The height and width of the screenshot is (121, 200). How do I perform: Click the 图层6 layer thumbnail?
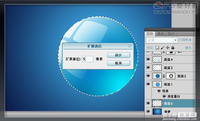point(157,103)
